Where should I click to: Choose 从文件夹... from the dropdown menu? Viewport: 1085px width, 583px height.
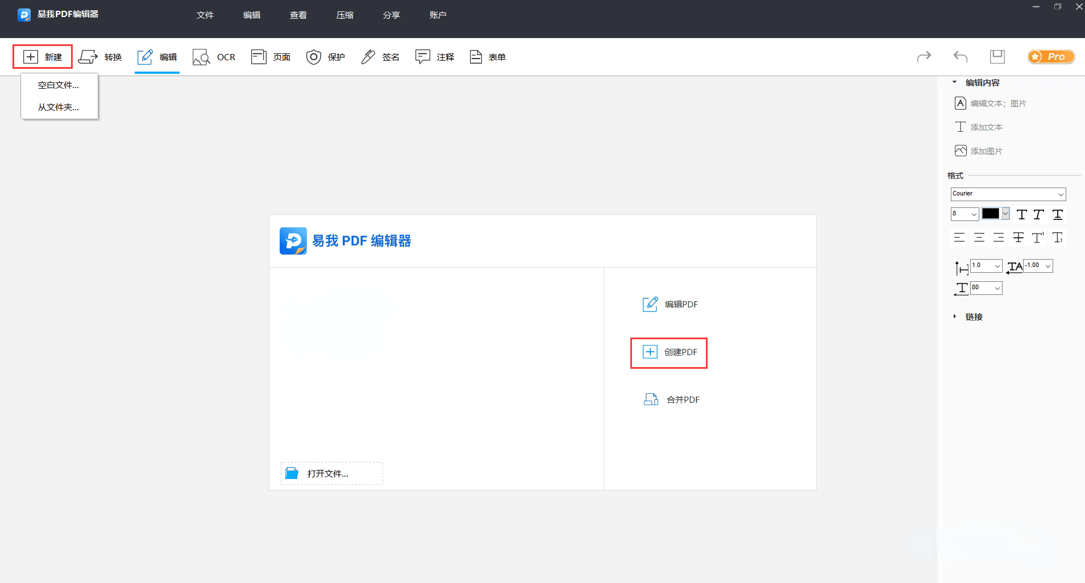[x=59, y=107]
